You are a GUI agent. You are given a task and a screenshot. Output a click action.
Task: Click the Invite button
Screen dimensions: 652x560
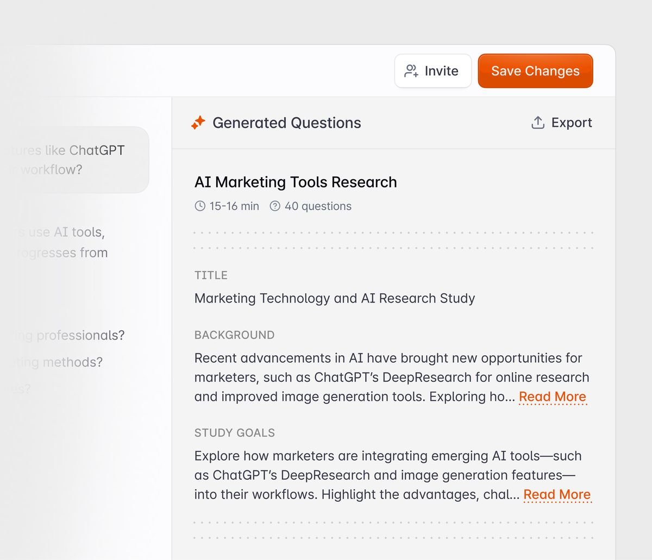pos(433,71)
